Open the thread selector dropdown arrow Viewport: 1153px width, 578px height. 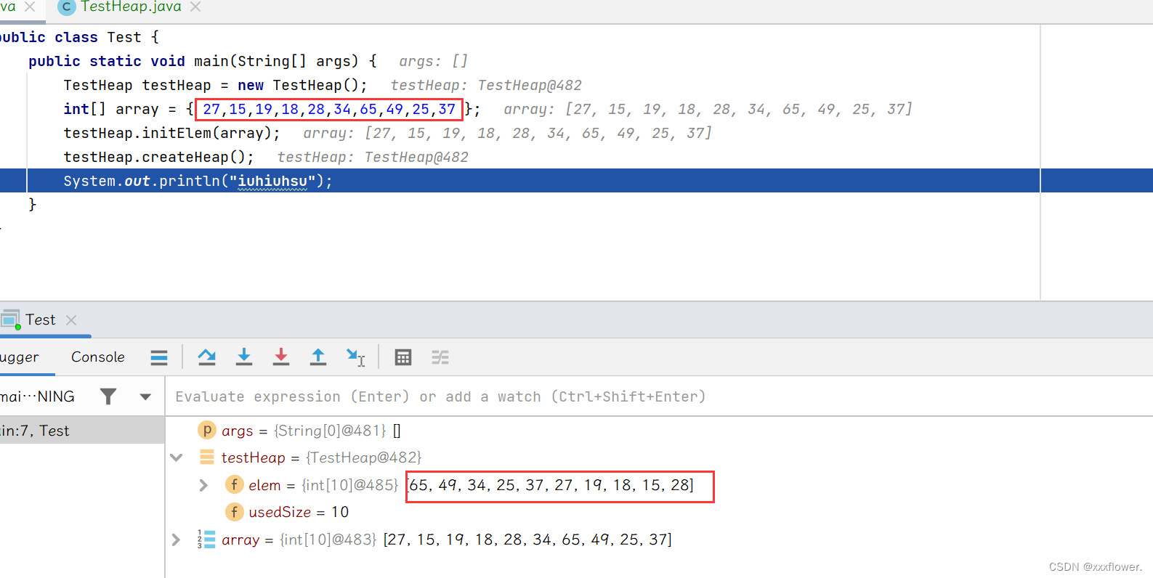pyautogui.click(x=145, y=397)
